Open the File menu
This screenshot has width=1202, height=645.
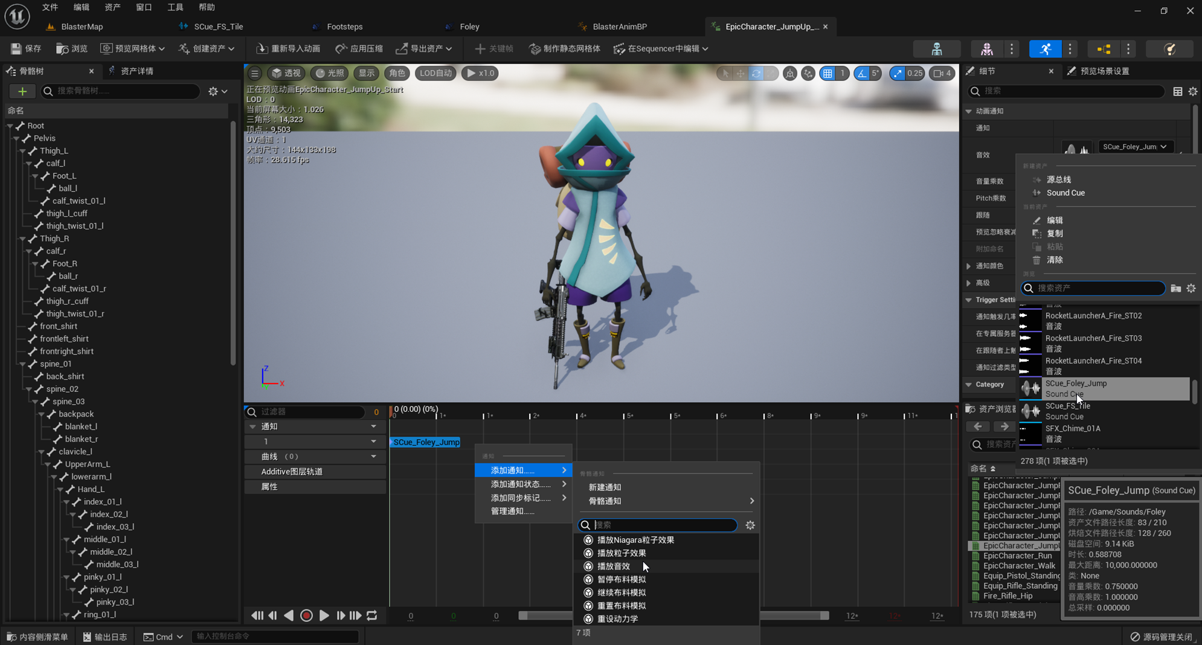pyautogui.click(x=50, y=7)
